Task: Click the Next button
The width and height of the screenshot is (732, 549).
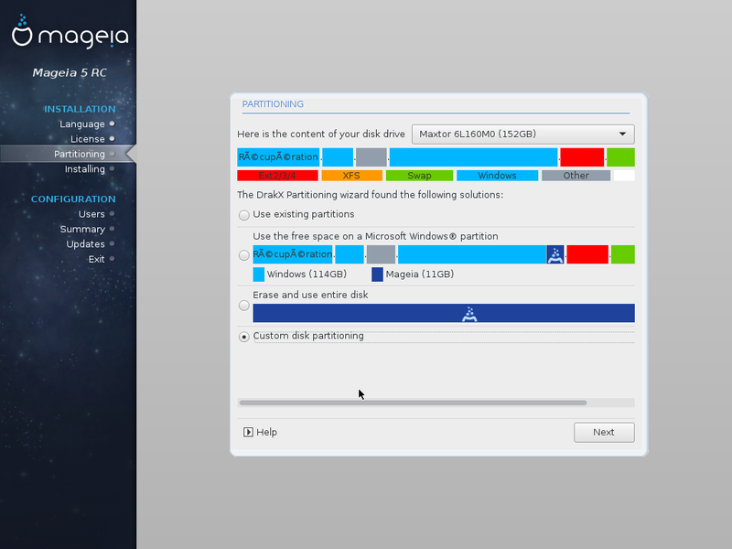Action: 604,432
